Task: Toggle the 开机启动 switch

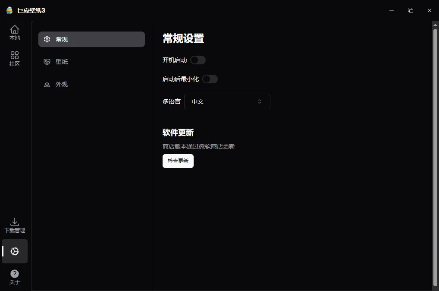Action: coord(198,60)
